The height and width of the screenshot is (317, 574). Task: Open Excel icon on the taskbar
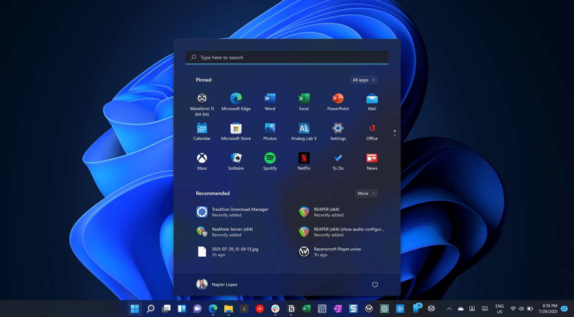click(x=307, y=309)
